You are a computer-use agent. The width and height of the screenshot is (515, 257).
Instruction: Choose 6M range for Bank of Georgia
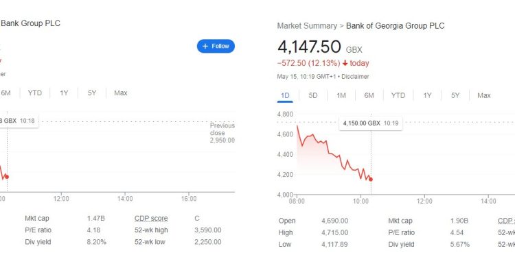coord(369,95)
